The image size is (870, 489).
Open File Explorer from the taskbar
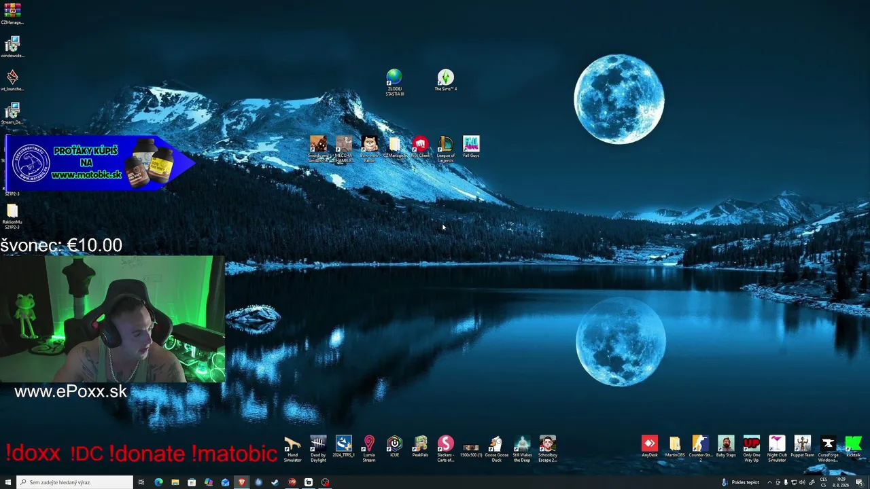coord(175,482)
